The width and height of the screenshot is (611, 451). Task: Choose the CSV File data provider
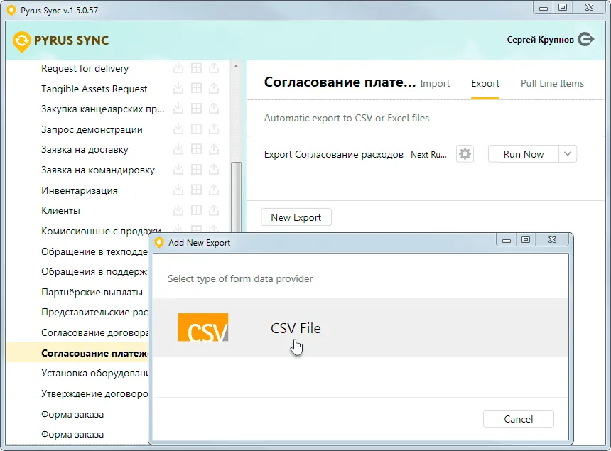tap(361, 328)
